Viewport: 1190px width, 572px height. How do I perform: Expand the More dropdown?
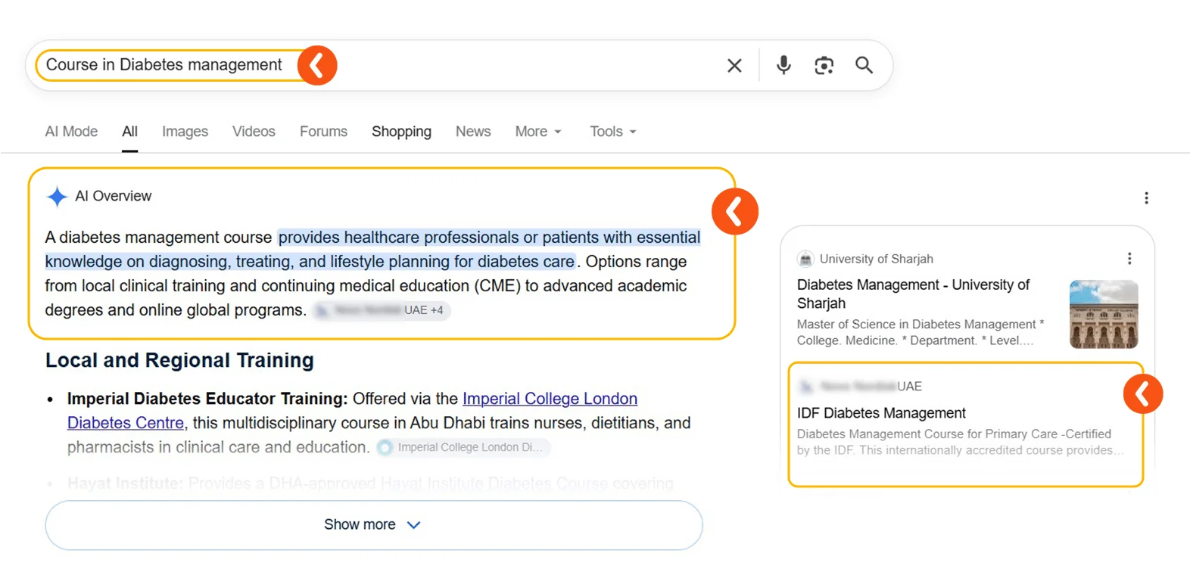[x=538, y=132]
